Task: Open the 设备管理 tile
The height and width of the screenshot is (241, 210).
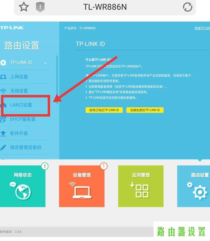Action: (82, 186)
